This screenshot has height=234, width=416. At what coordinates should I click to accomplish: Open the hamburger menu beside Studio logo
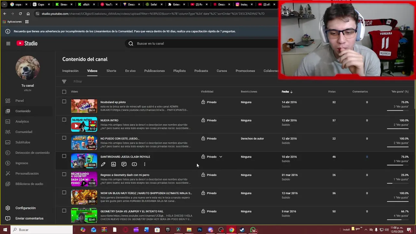point(8,43)
